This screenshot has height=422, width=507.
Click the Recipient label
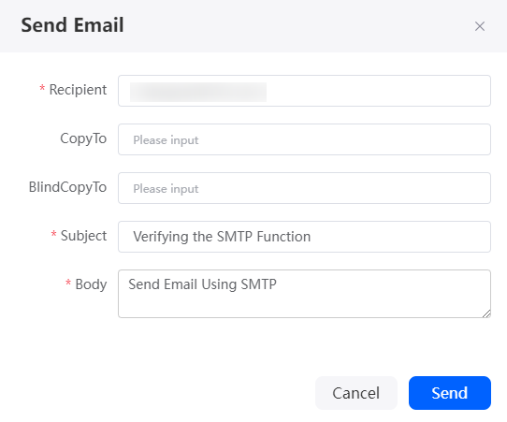[x=78, y=90]
